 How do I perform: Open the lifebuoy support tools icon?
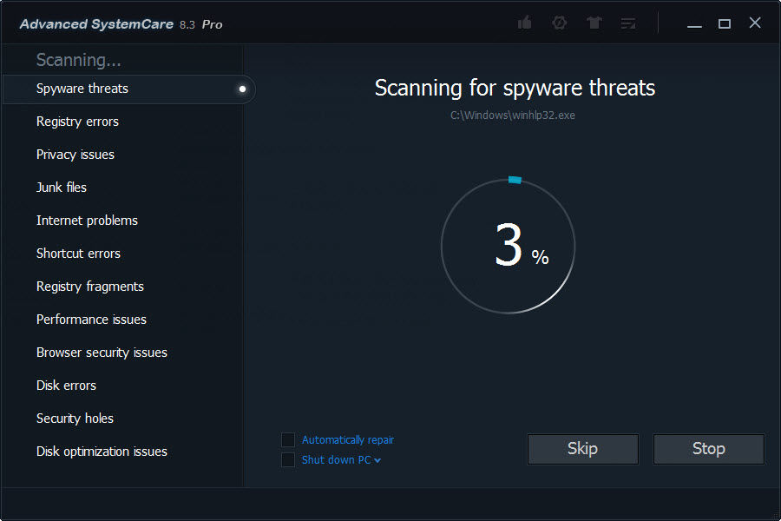point(560,23)
